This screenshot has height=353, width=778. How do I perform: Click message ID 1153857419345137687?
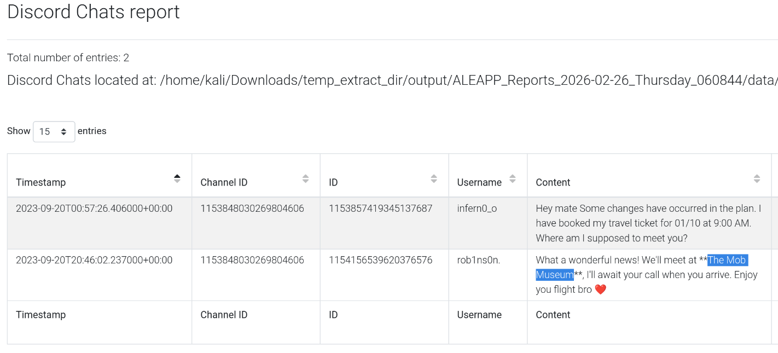(x=380, y=209)
